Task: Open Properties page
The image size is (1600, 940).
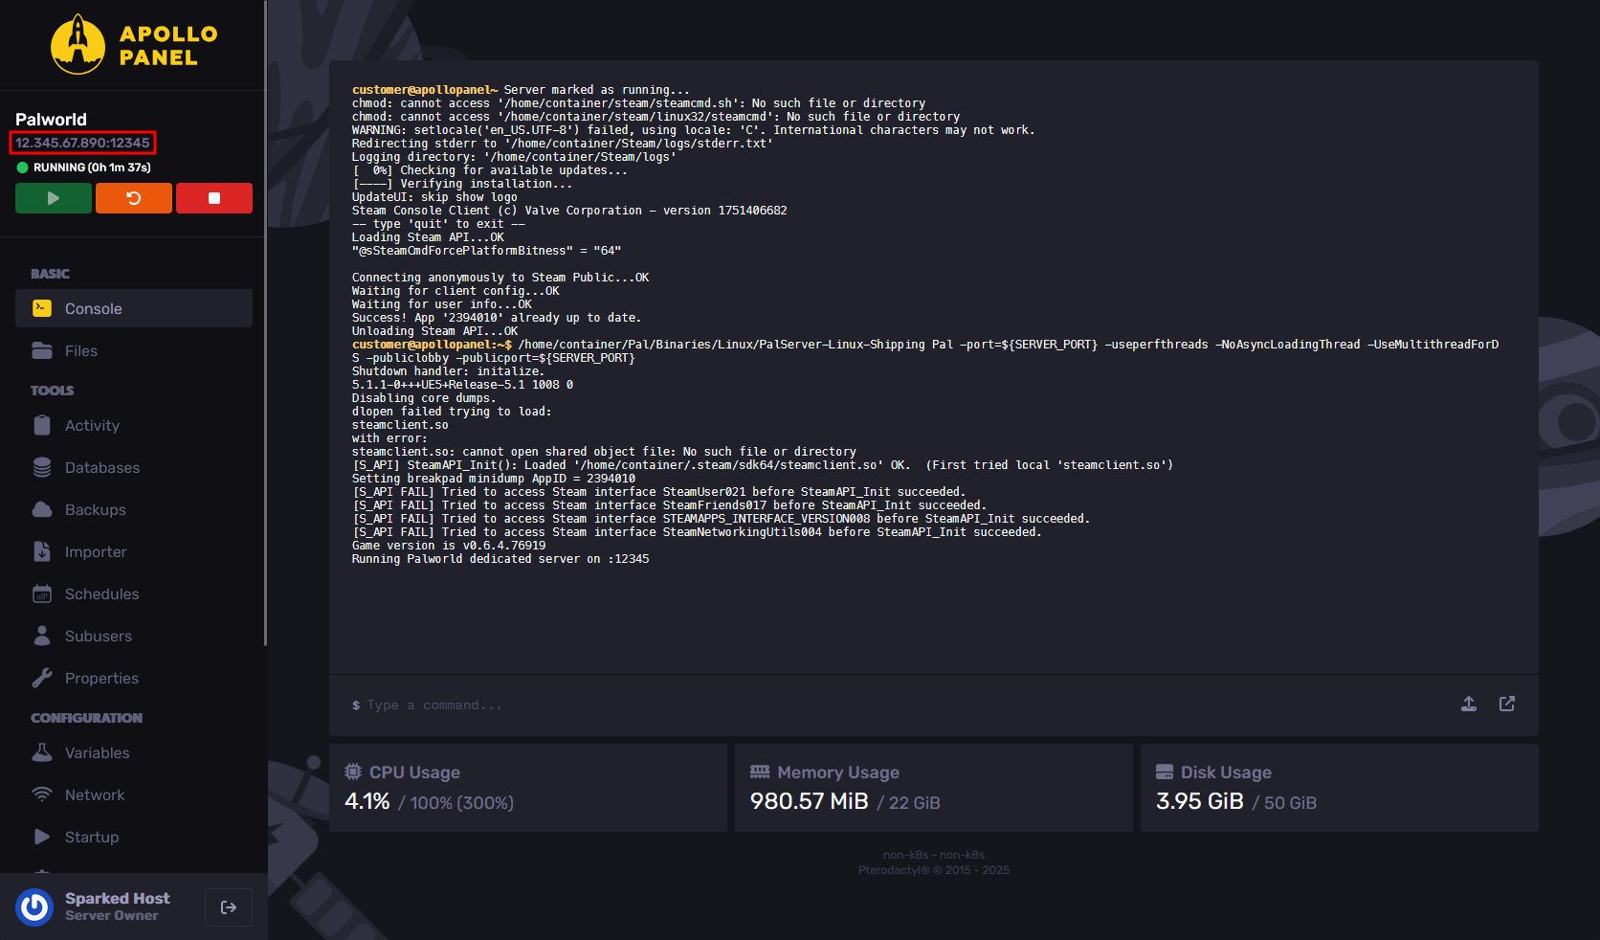Action: tap(134, 678)
